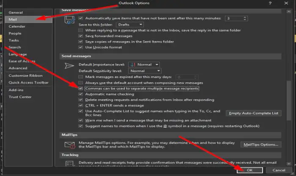Open MailTips Options button
Viewport: 296px width, 176px height.
click(x=261, y=145)
